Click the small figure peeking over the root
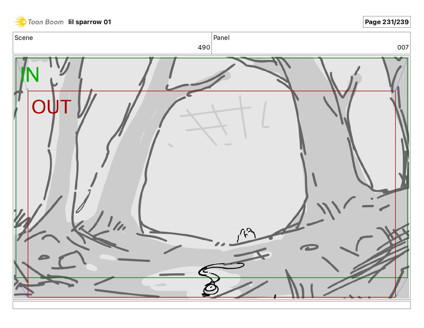The width and height of the screenshot is (424, 328). pyautogui.click(x=246, y=235)
